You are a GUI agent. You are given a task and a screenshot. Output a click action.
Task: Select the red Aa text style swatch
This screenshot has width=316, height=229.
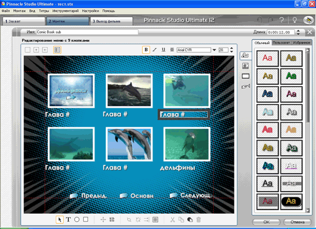click(x=267, y=58)
